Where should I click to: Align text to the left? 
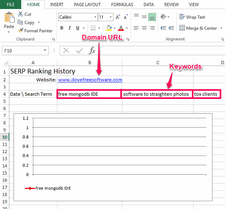point(136,28)
